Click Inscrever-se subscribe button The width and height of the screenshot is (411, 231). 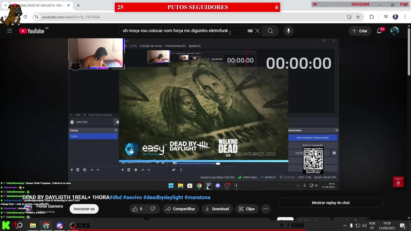coord(84,209)
